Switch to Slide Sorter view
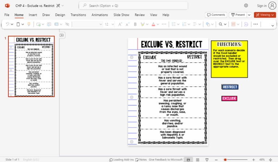 [x=198, y=160]
